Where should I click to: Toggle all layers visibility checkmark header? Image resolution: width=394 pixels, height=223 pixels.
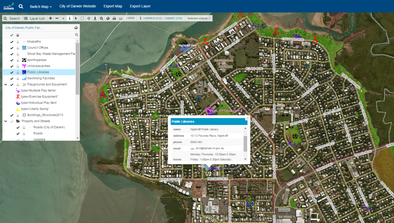coord(12,35)
